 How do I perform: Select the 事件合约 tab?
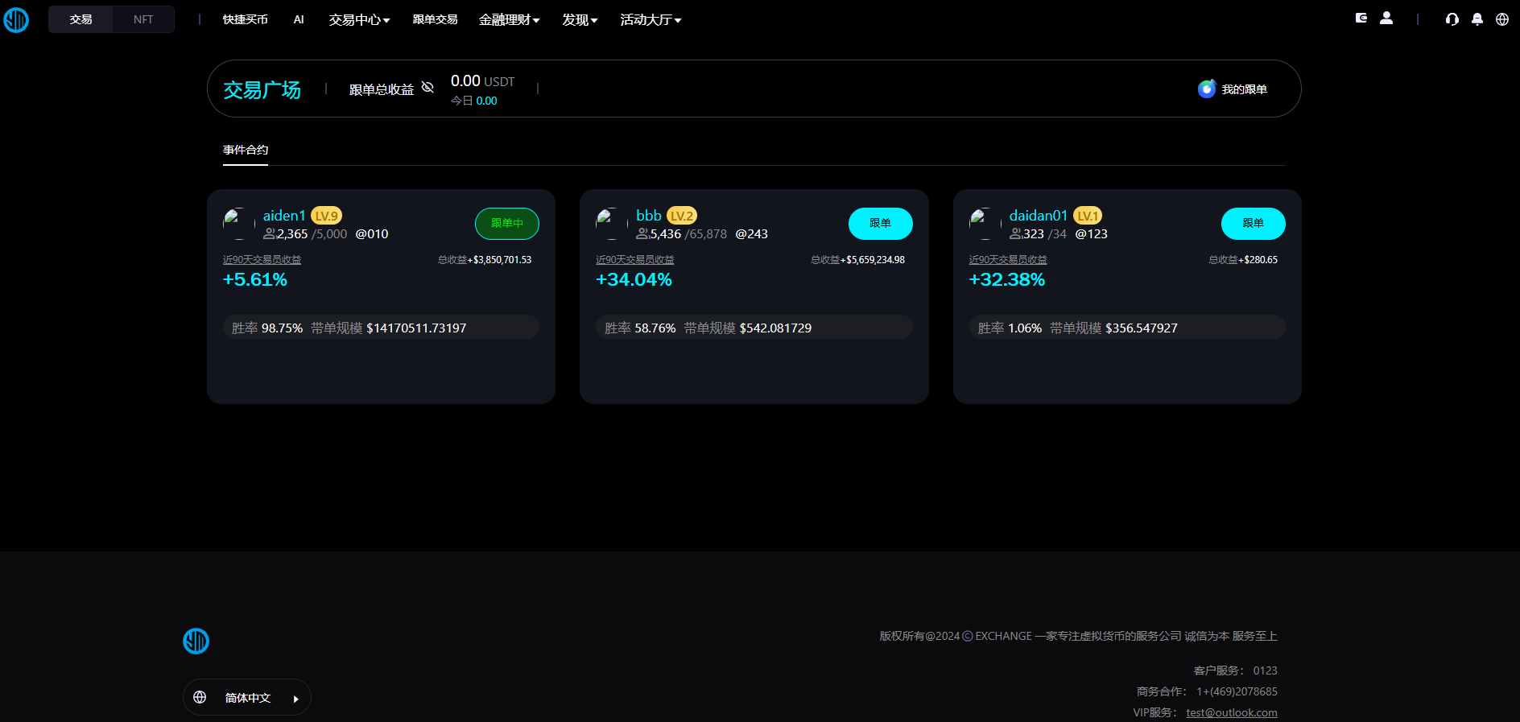(x=246, y=150)
